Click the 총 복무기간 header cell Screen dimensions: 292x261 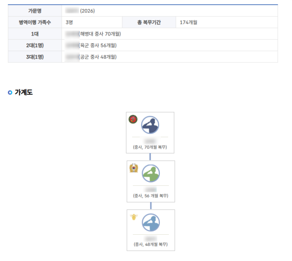pos(149,22)
